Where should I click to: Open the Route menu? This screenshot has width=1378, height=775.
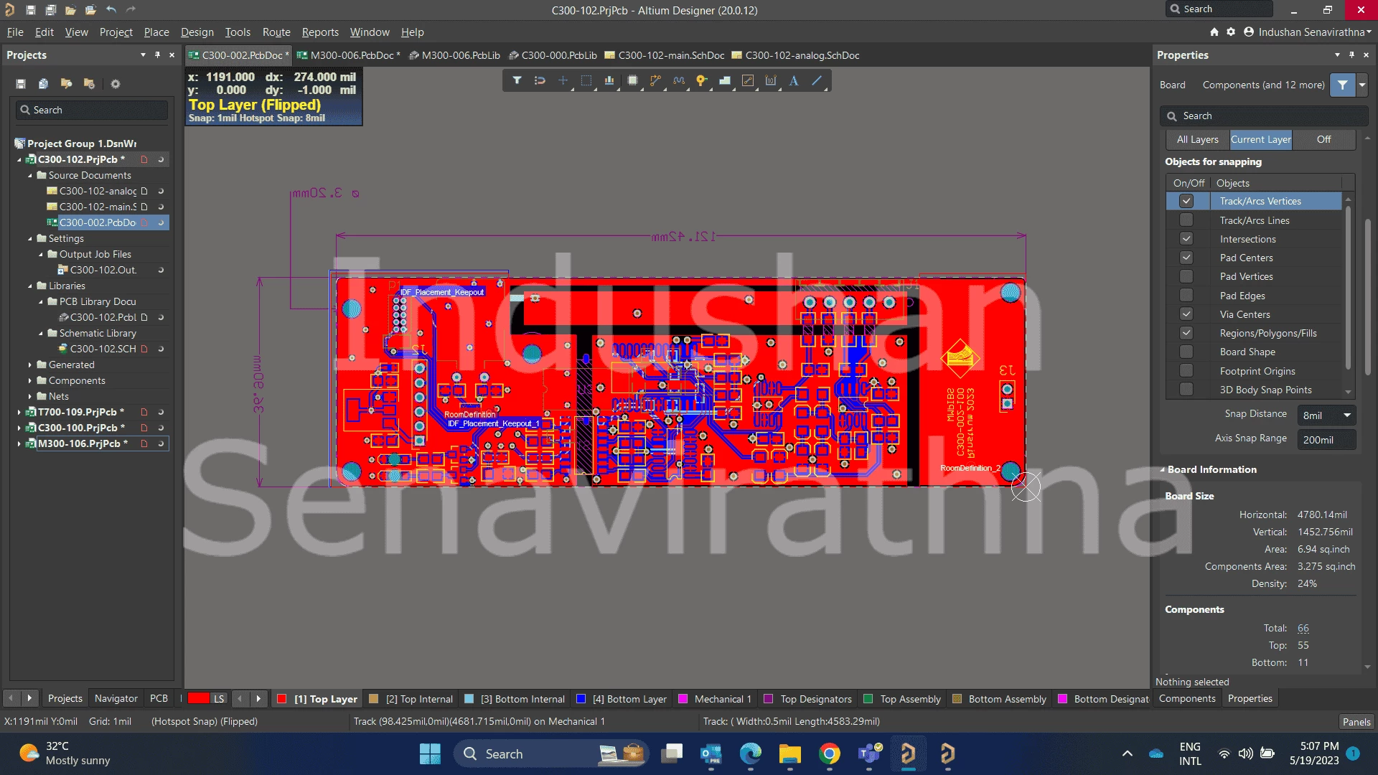point(276,32)
